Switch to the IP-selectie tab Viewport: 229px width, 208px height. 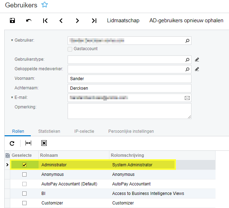click(x=84, y=131)
